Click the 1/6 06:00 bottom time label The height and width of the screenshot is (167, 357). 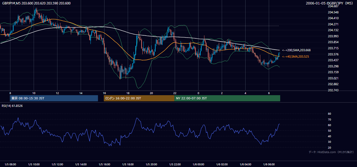[269, 164]
